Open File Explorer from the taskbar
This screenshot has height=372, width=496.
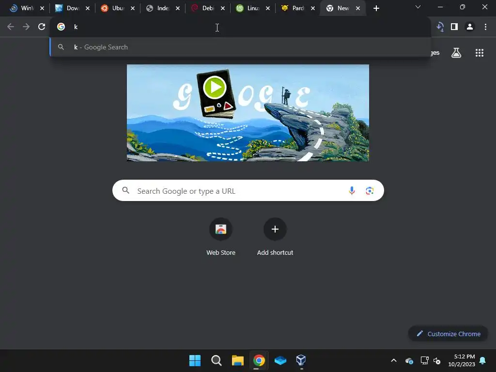[x=237, y=360]
